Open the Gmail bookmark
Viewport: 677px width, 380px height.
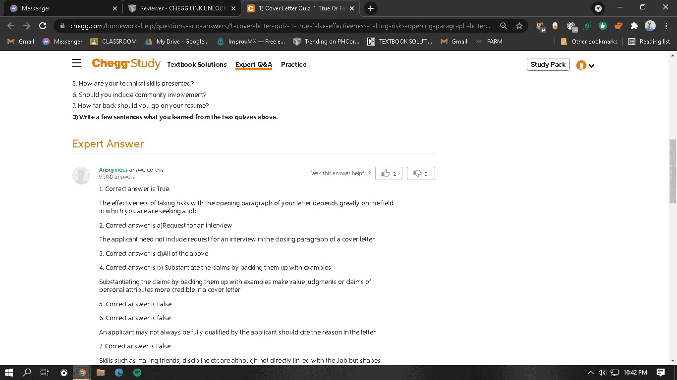pyautogui.click(x=21, y=42)
